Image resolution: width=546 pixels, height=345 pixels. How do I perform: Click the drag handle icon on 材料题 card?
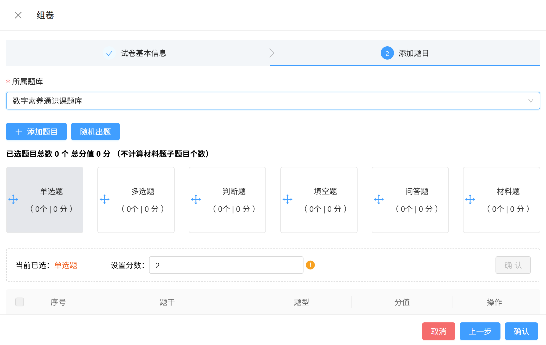(x=470, y=199)
